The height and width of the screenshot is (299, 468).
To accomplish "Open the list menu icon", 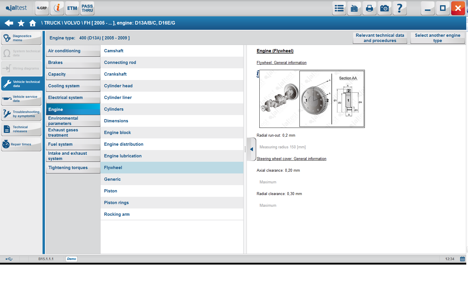I will tap(339, 8).
